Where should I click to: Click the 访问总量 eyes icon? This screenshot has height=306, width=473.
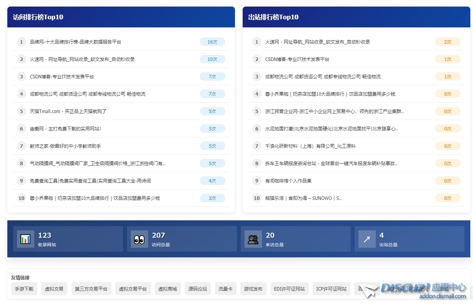[139, 239]
